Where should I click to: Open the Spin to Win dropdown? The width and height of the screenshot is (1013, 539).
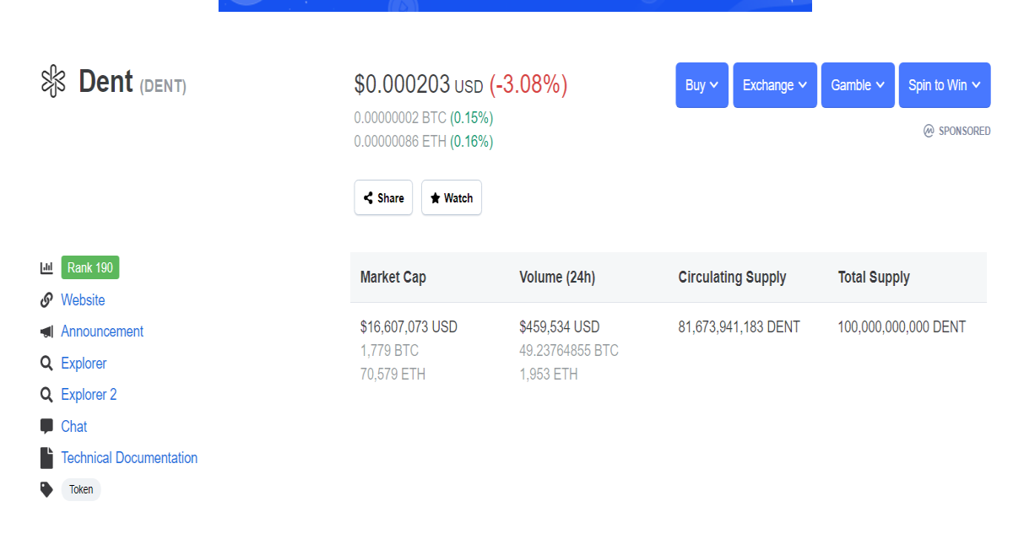(945, 85)
